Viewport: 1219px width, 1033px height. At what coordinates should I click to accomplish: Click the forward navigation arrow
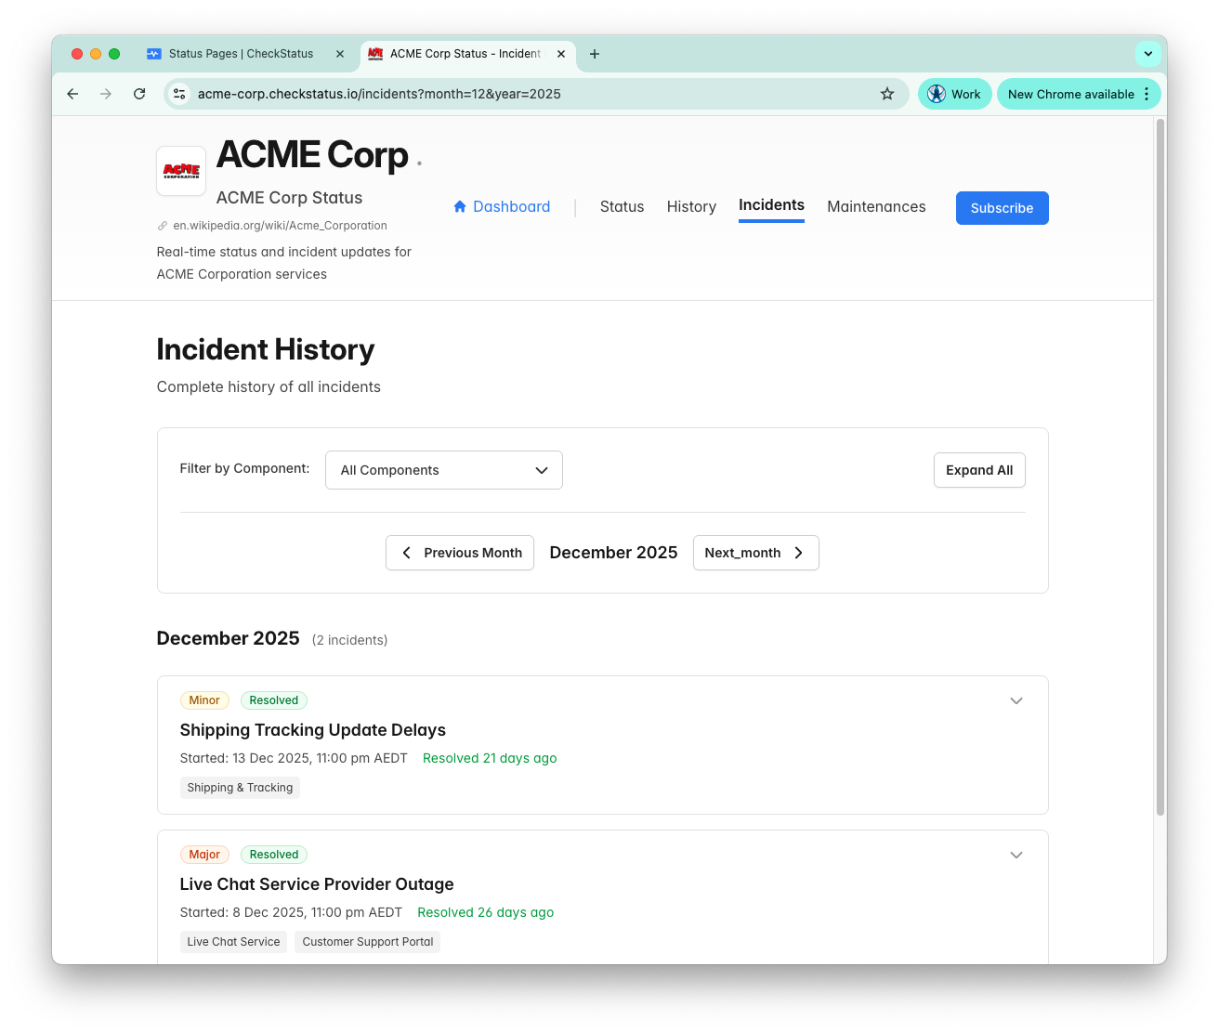point(106,94)
